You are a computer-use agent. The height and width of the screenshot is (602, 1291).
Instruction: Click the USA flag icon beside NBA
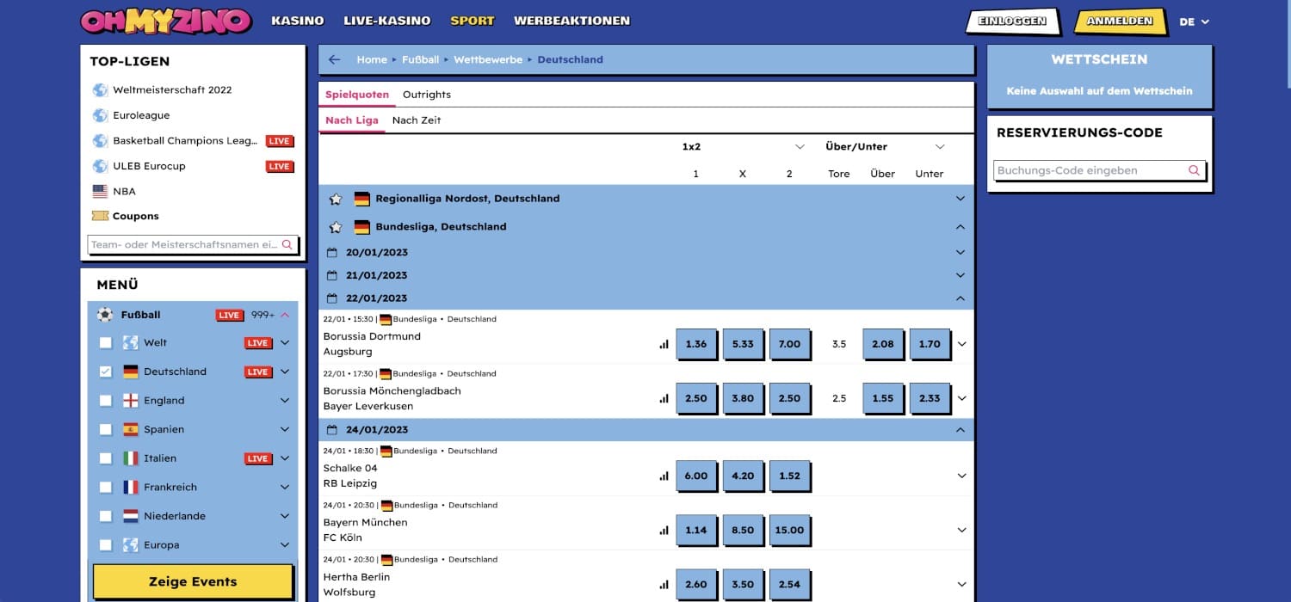(100, 191)
